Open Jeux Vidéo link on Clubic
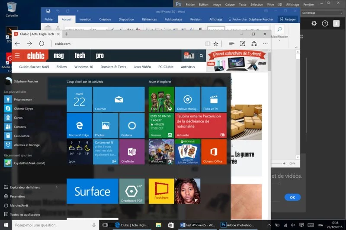The width and height of the screenshot is (346, 230). pyautogui.click(x=142, y=67)
